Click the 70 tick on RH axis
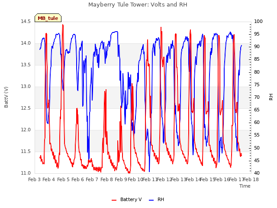The image size is (277, 208). (257, 97)
